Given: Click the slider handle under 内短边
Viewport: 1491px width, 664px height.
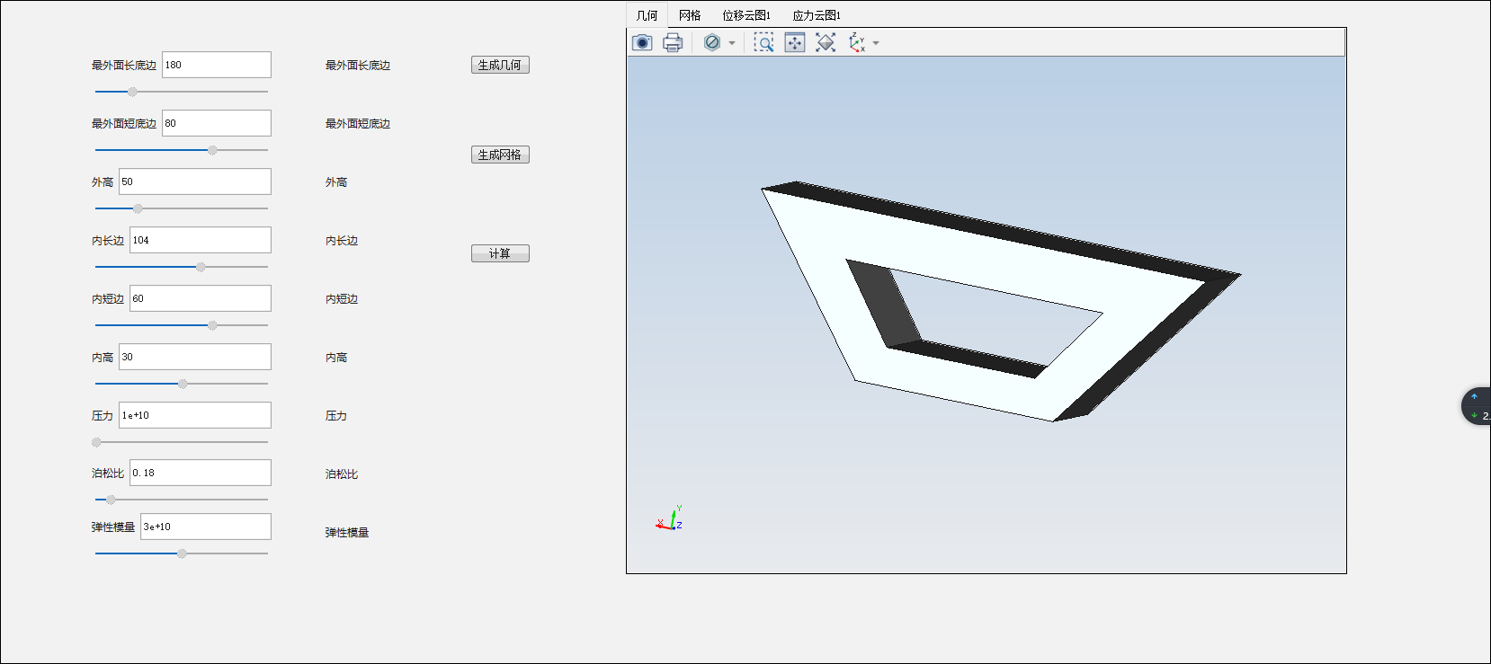Looking at the screenshot, I should coord(212,325).
